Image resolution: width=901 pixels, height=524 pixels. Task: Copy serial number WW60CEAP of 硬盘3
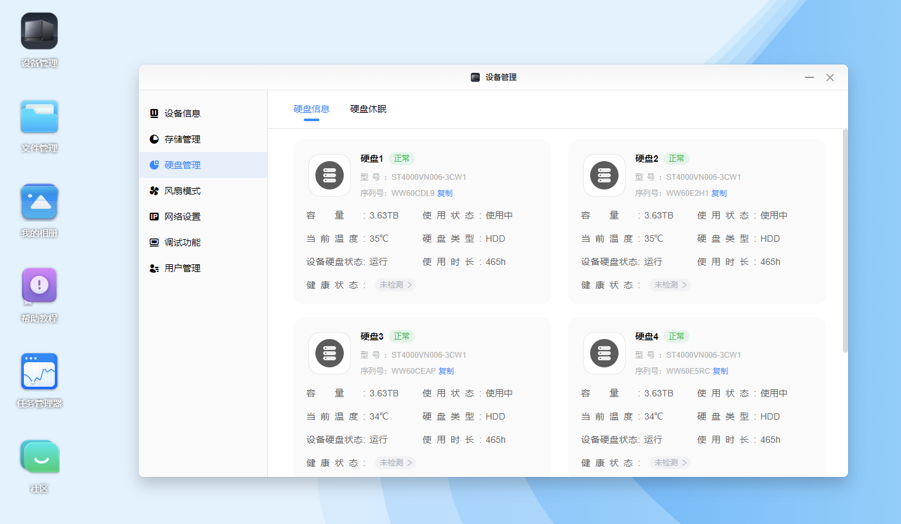click(x=446, y=371)
